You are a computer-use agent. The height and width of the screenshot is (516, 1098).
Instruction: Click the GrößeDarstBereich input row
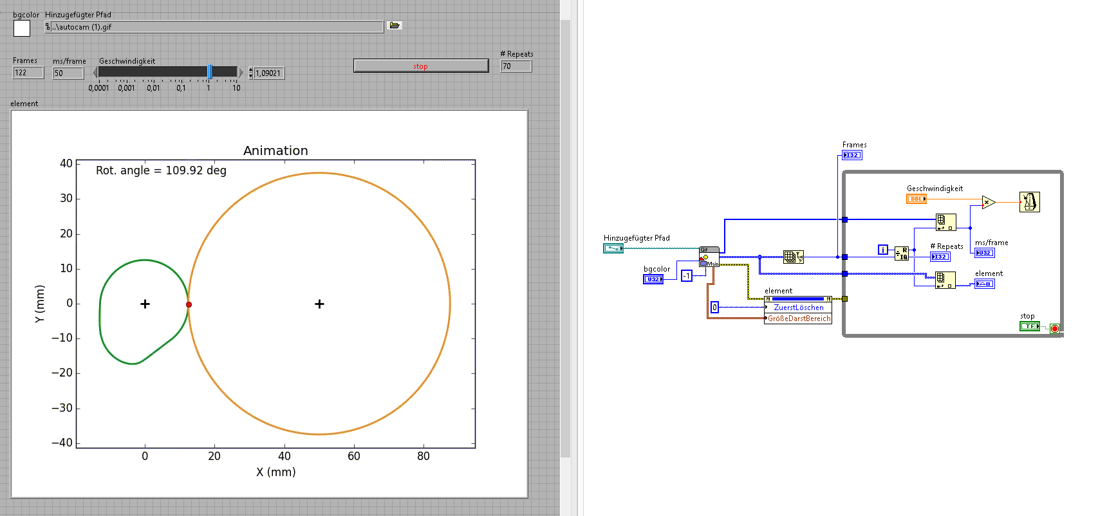(798, 318)
